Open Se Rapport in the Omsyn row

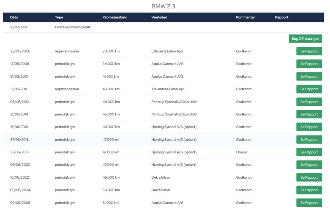tap(309, 152)
